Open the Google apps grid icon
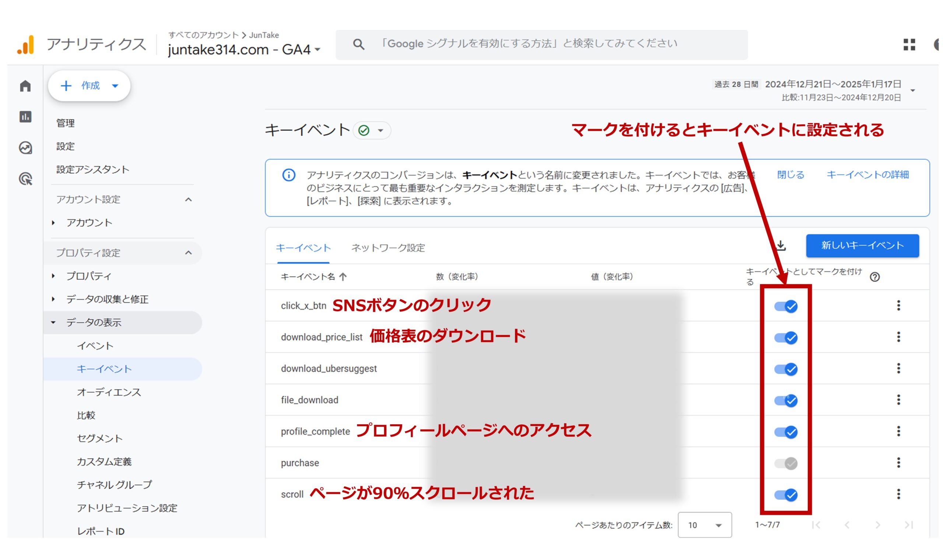 [910, 44]
